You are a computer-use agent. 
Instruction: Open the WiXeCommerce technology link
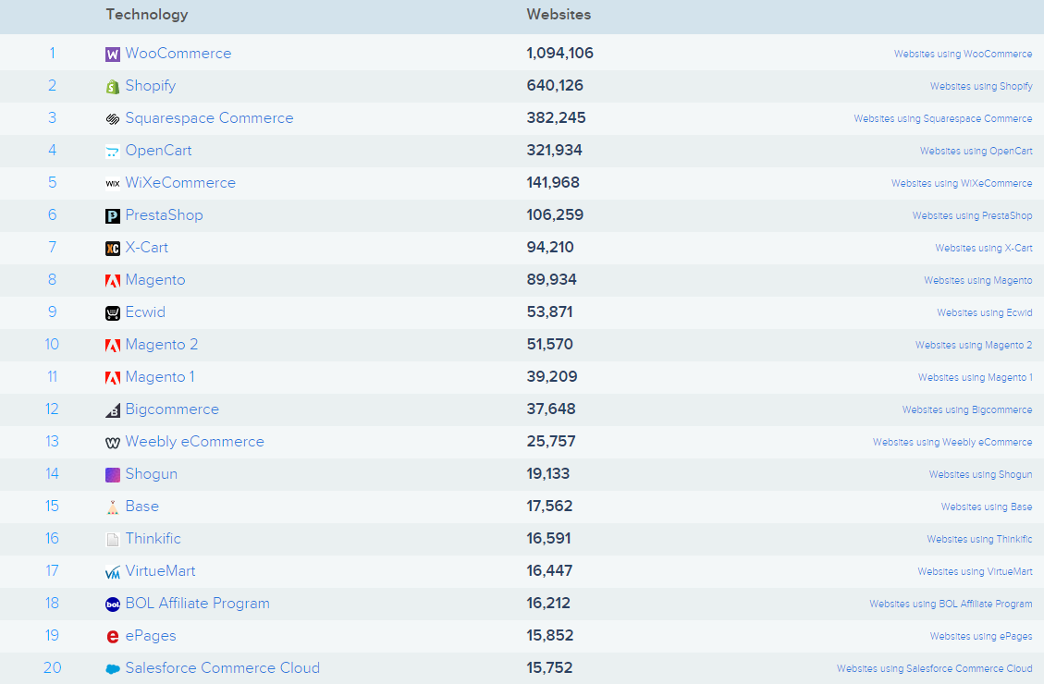(x=180, y=183)
